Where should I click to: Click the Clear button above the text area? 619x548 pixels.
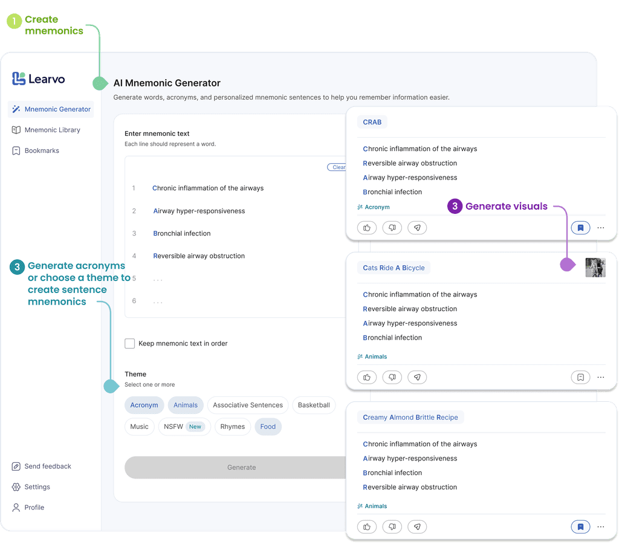[x=339, y=167]
